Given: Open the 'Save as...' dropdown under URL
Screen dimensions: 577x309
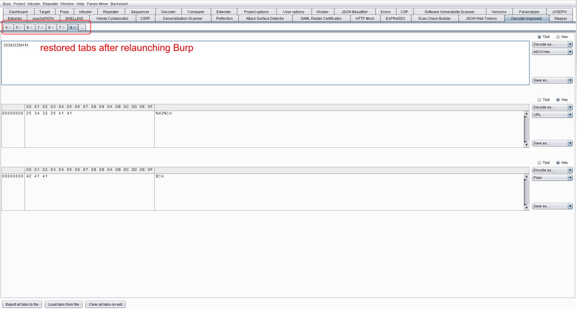Looking at the screenshot, I should point(552,143).
